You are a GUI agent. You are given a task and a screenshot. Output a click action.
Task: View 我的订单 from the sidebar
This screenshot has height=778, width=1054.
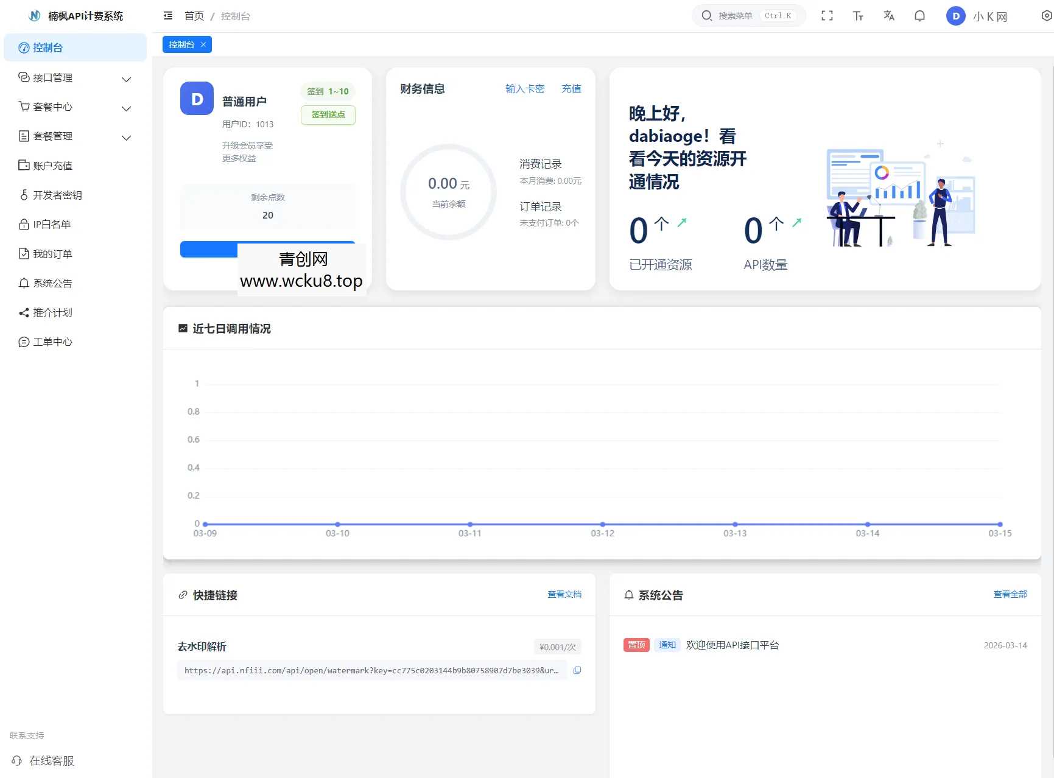(x=52, y=253)
